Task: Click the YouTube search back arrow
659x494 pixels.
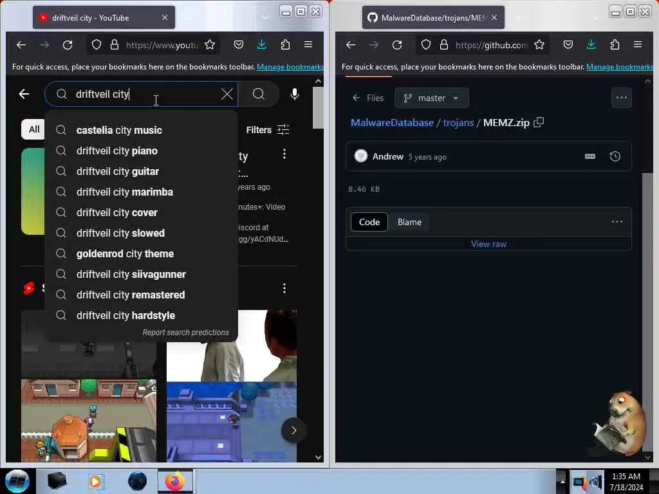Action: (24, 94)
